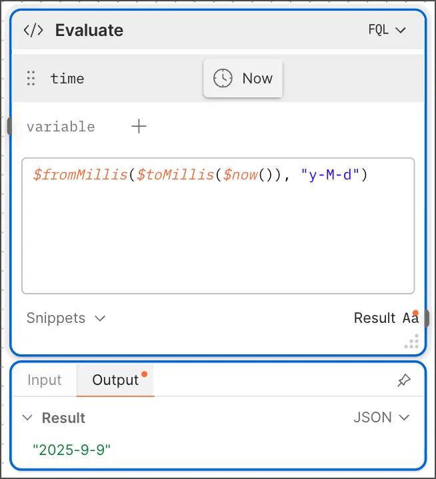Click the right output port handle
The height and width of the screenshot is (479, 436).
pos(427,318)
